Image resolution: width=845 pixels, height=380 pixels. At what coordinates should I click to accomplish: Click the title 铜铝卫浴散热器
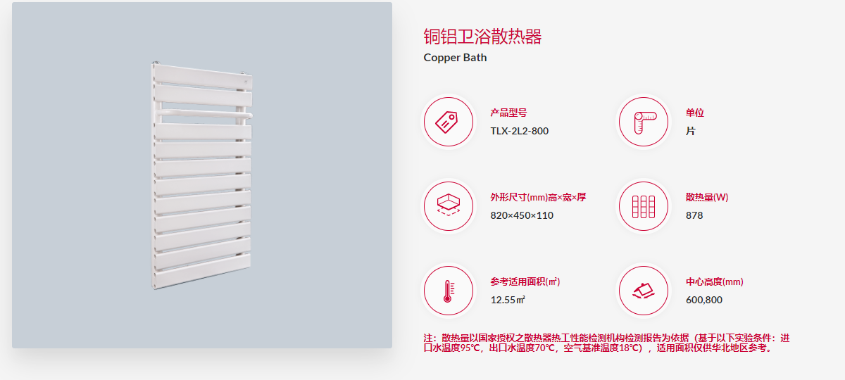(482, 37)
